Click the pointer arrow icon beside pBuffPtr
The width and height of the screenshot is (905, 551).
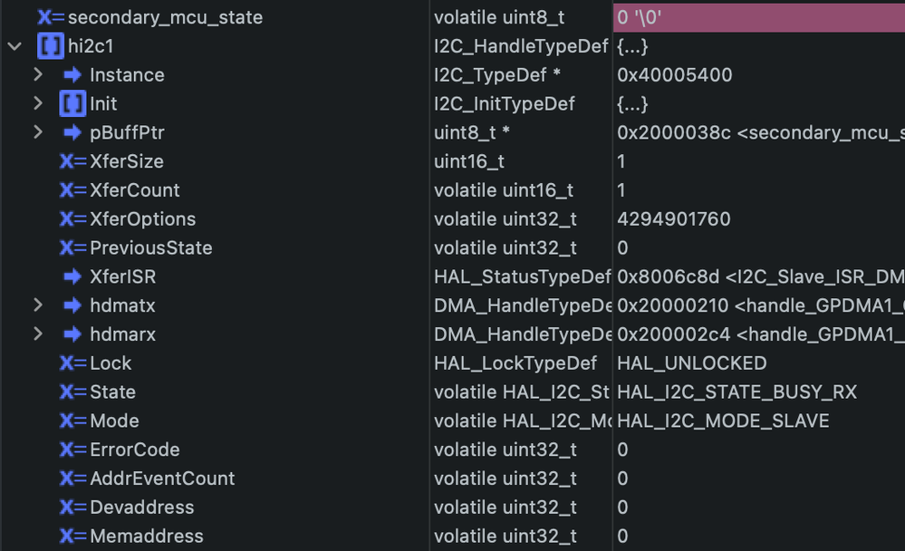72,132
